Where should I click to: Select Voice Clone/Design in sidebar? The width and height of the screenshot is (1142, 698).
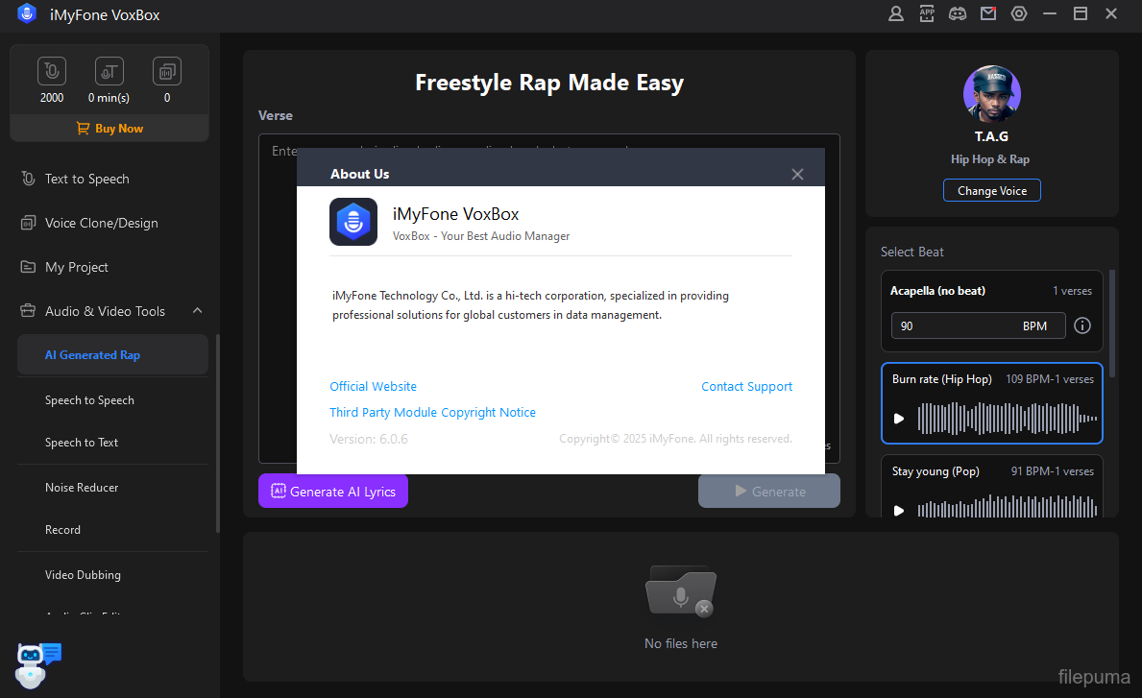(x=101, y=223)
